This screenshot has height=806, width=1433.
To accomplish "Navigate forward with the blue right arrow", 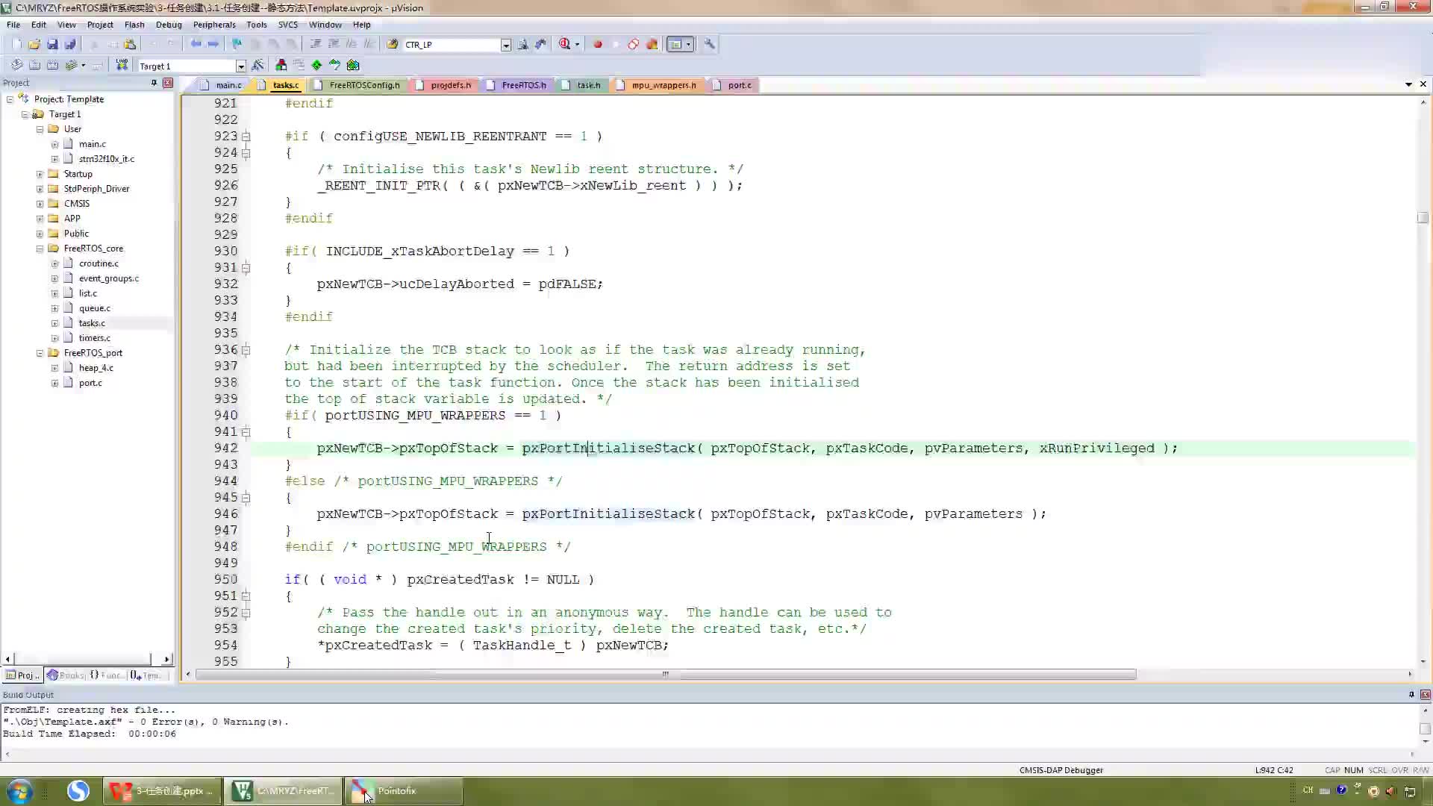I will point(213,45).
